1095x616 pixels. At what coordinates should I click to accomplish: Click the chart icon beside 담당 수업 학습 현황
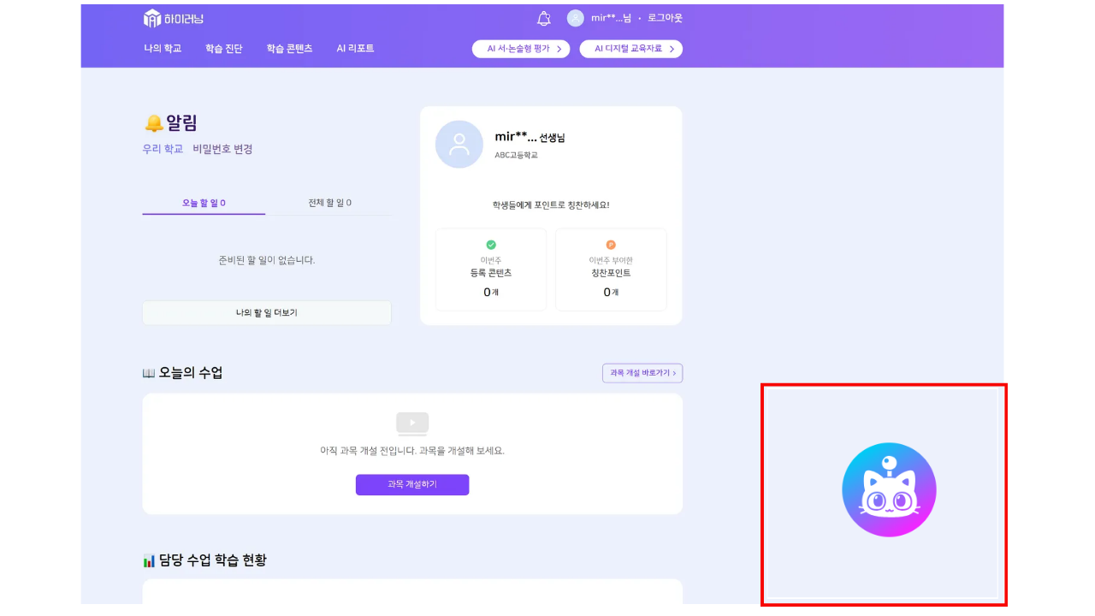pyautogui.click(x=149, y=560)
